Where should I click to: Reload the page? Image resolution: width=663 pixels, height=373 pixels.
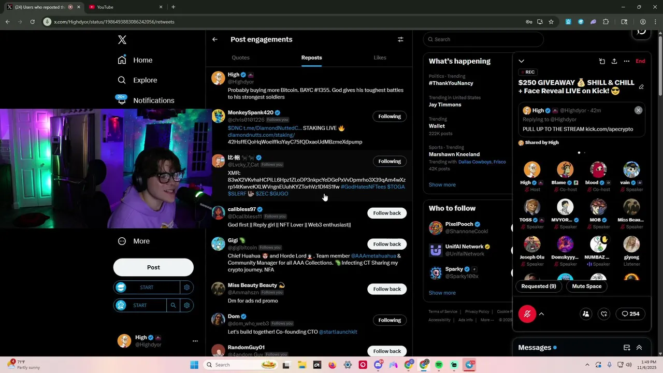(x=32, y=22)
